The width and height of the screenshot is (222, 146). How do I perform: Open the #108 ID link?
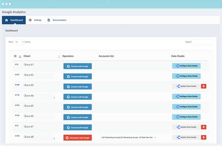17,85
